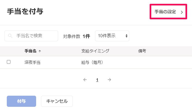Click the previous page left arrow
This screenshot has width=192, height=109.
pos(85,80)
